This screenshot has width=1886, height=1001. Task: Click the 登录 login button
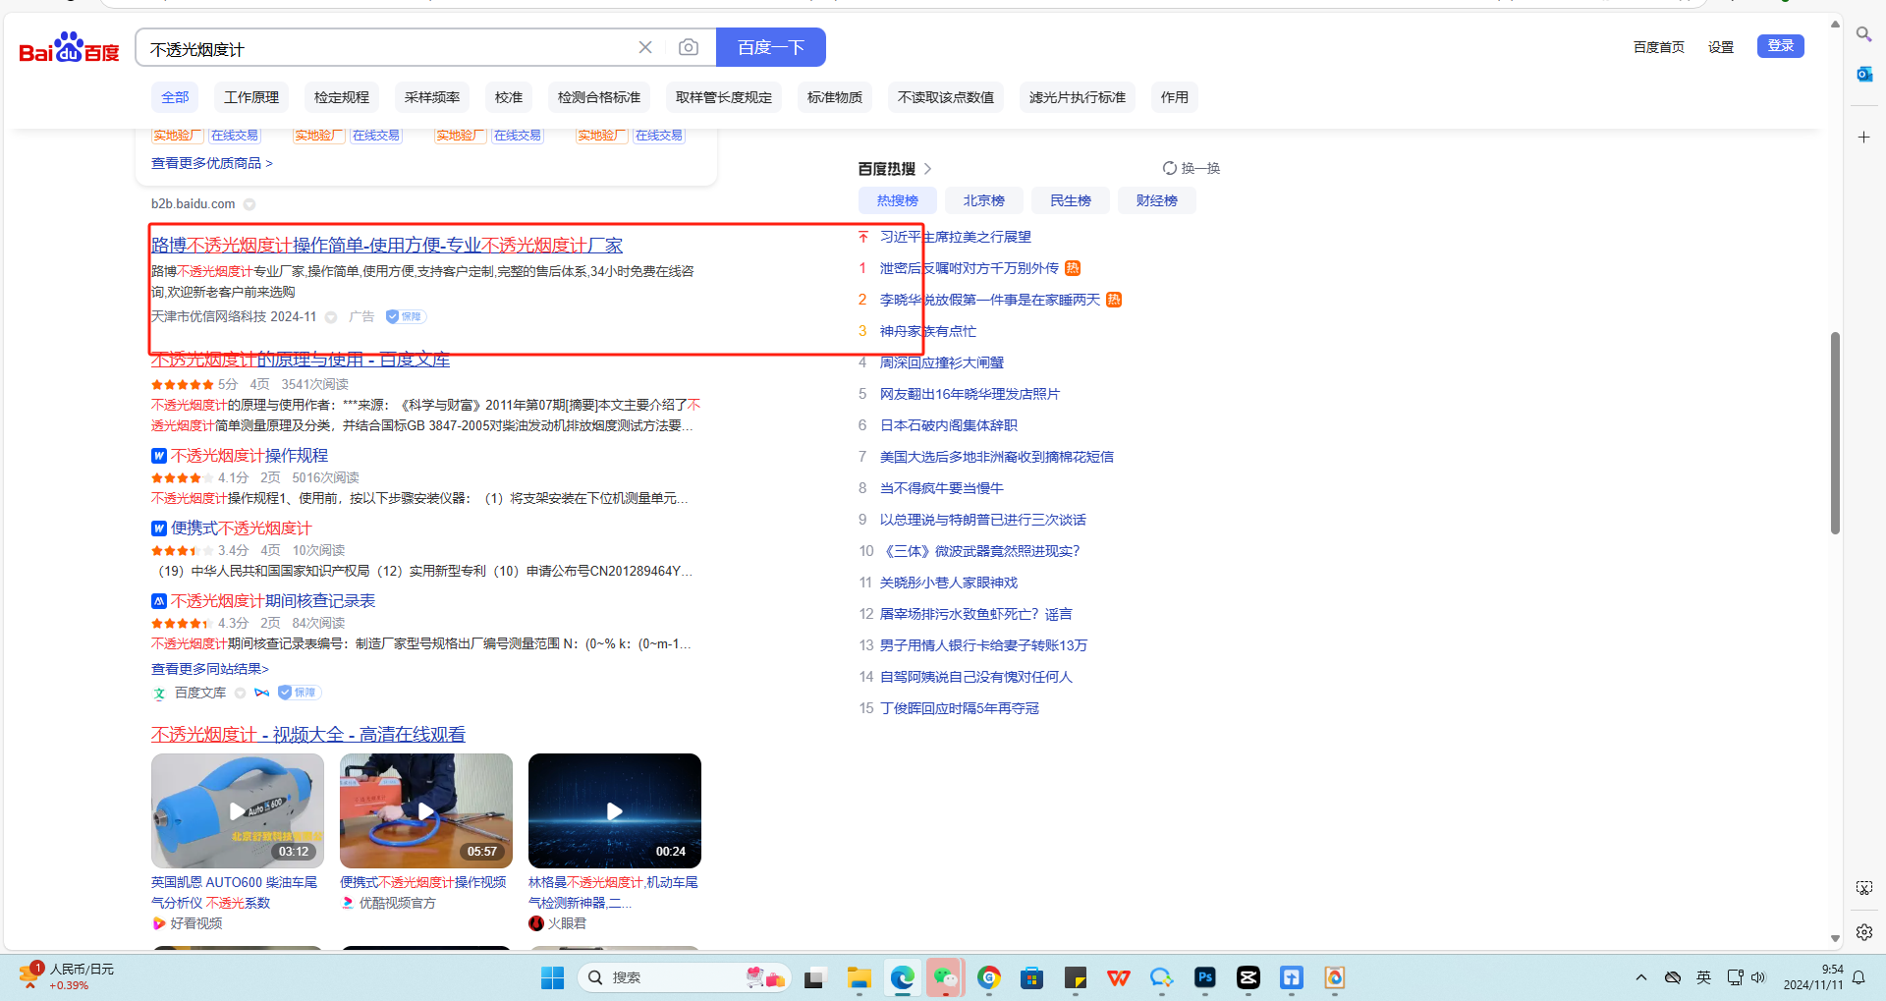(x=1780, y=46)
